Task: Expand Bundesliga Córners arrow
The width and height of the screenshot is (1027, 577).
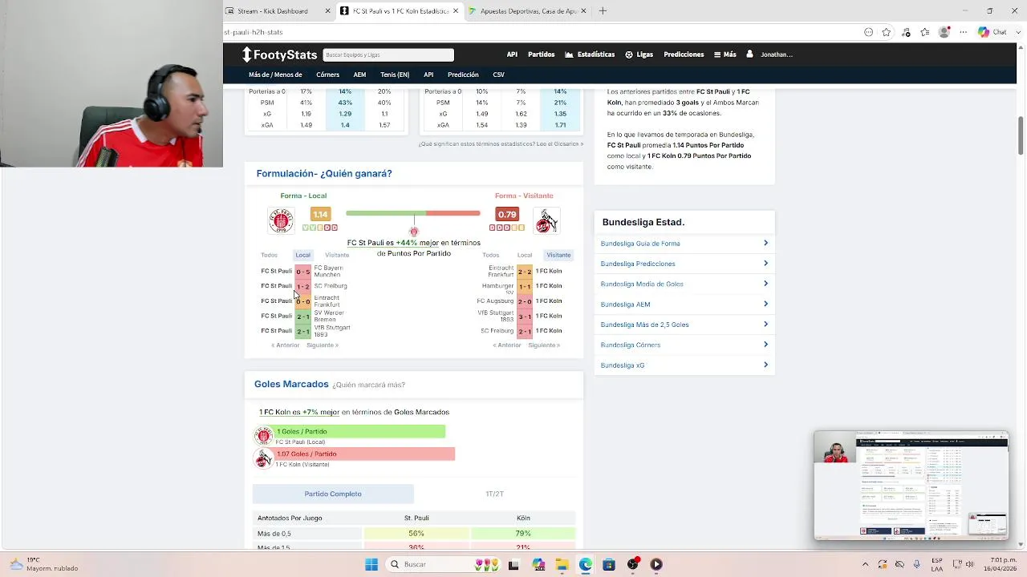Action: pyautogui.click(x=765, y=345)
